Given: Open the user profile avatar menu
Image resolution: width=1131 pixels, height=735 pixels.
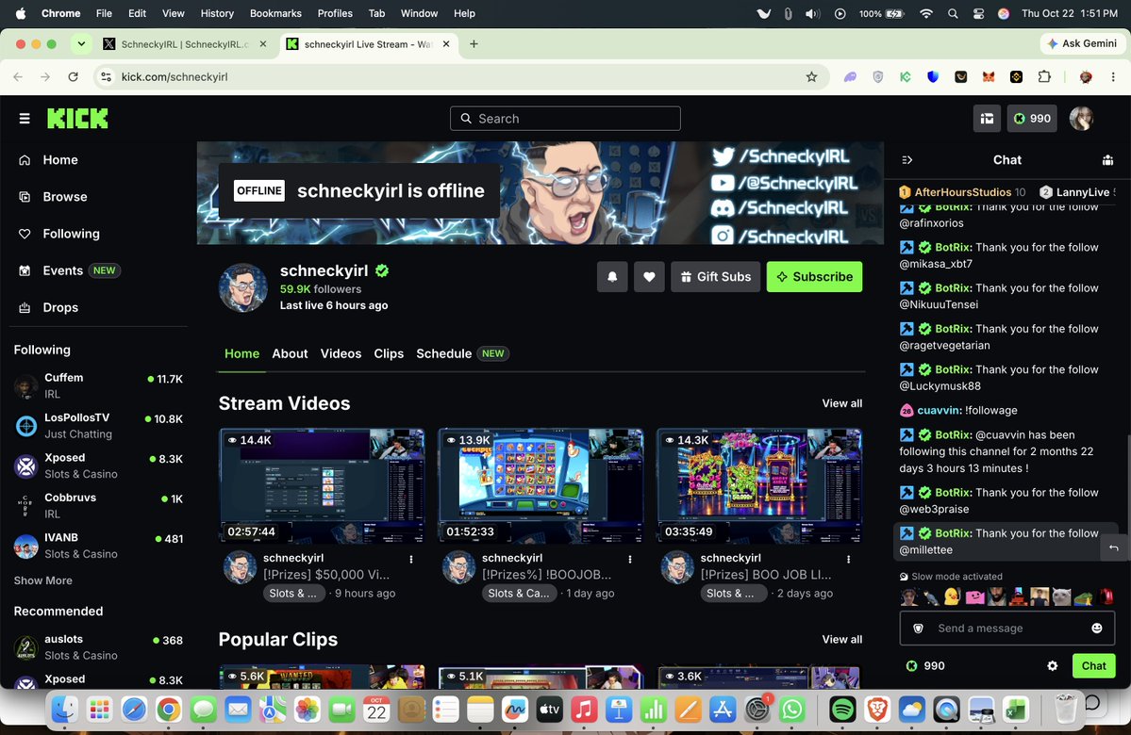Looking at the screenshot, I should pyautogui.click(x=1081, y=118).
